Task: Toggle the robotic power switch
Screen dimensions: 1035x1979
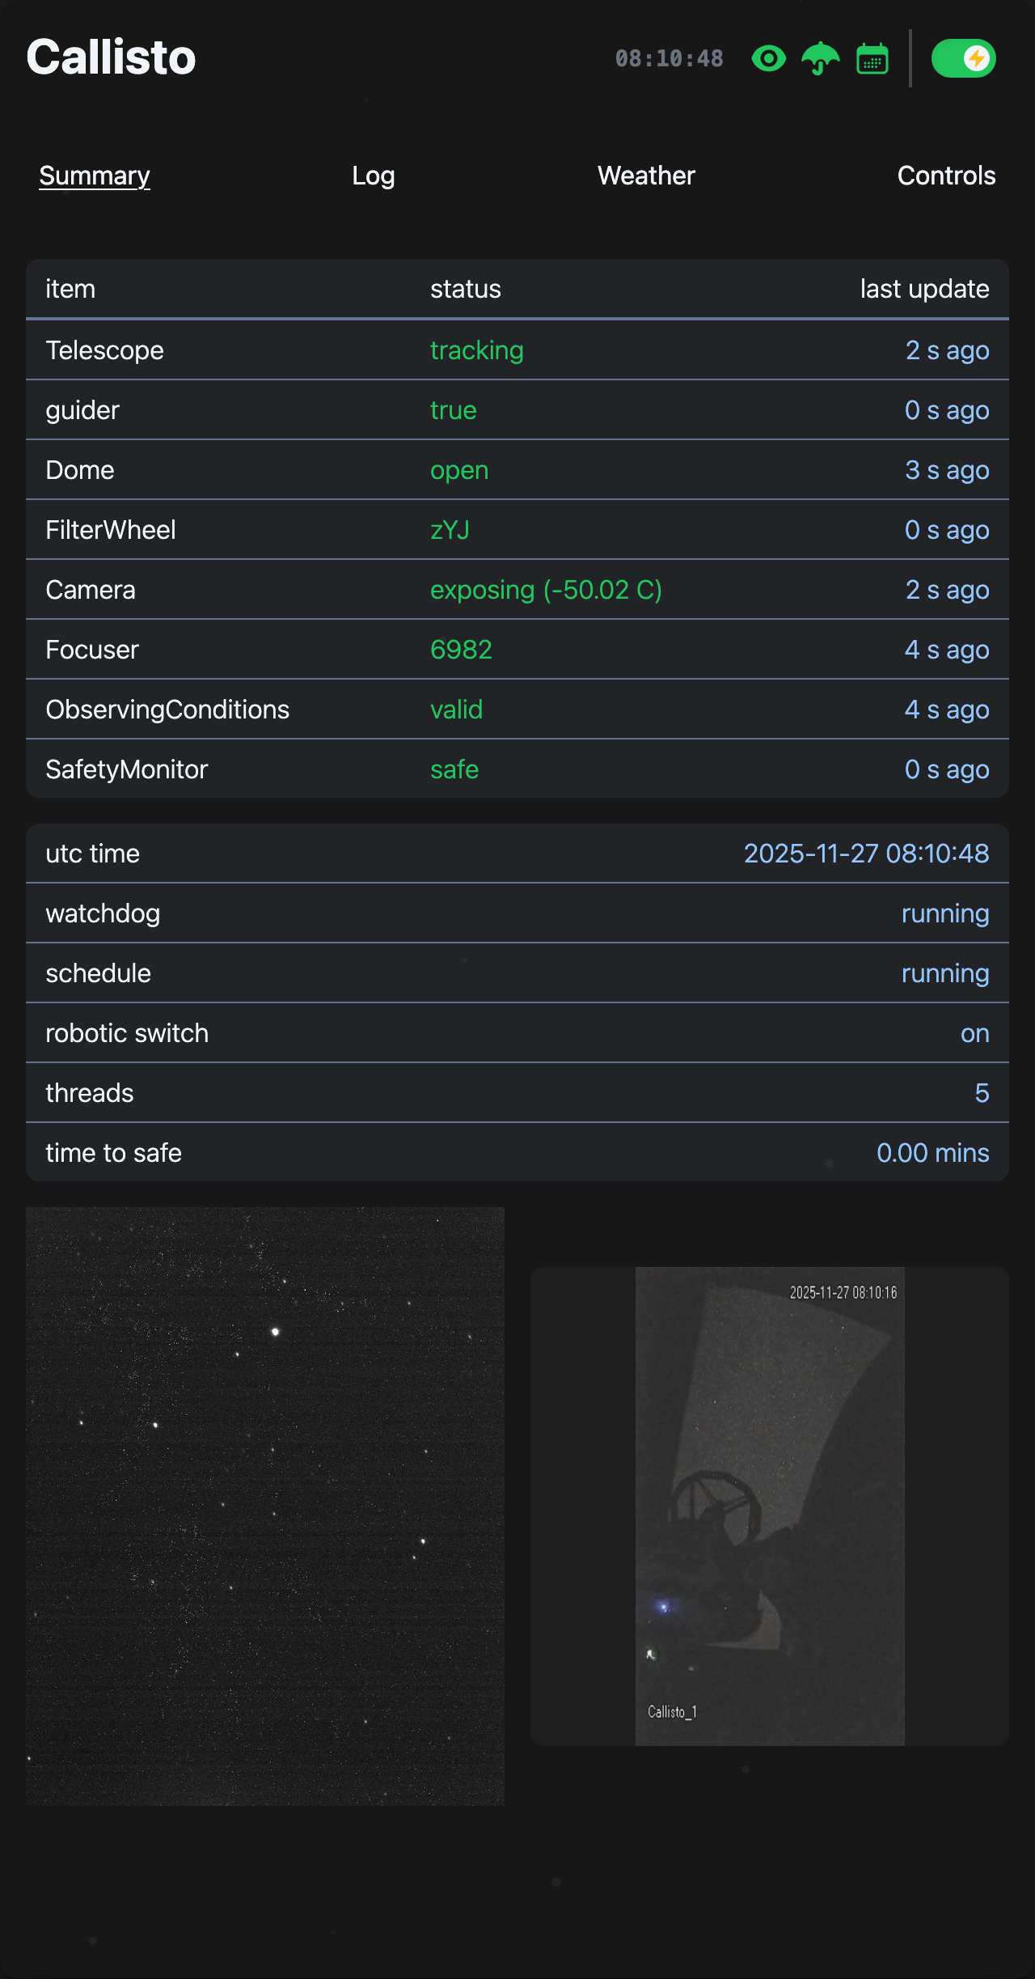Action: coord(963,58)
